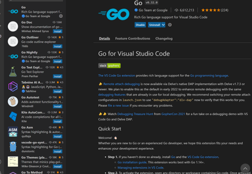Click publisher Prem Parihar
The width and height of the screenshot is (252, 174).
pos(30,76)
